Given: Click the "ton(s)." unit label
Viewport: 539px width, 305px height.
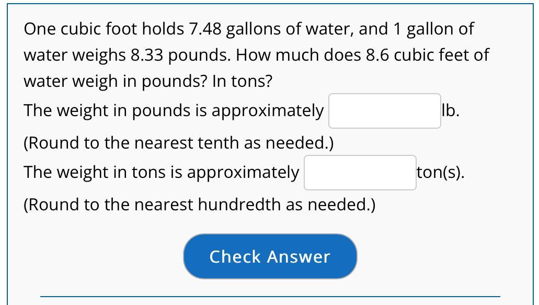Looking at the screenshot, I should tap(440, 173).
